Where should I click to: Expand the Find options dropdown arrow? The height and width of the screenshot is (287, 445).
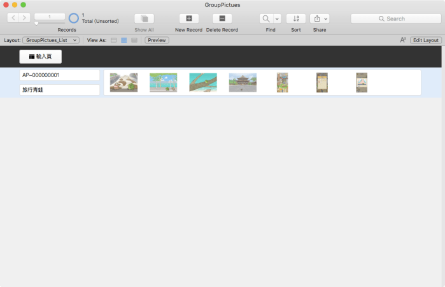click(277, 18)
